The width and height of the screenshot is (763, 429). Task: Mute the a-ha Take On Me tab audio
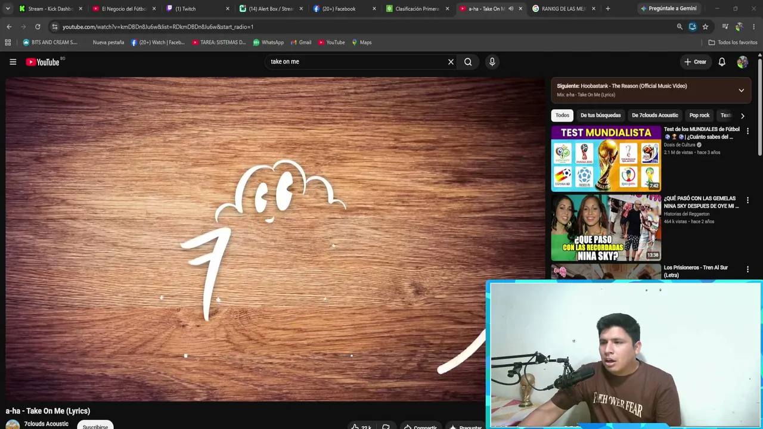pos(511,9)
